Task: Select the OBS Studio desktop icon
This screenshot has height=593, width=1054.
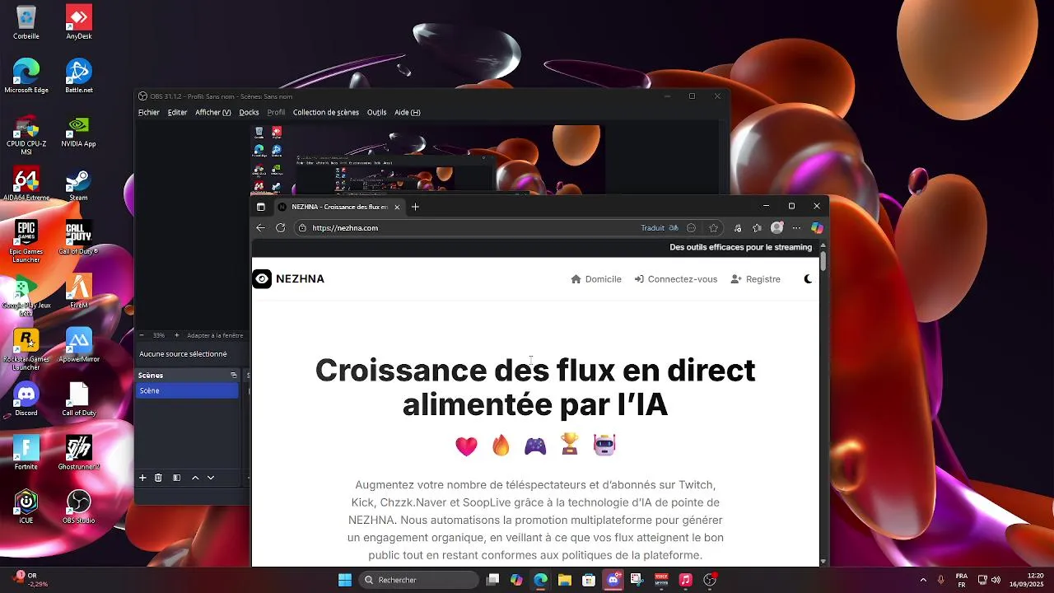Action: (78, 506)
